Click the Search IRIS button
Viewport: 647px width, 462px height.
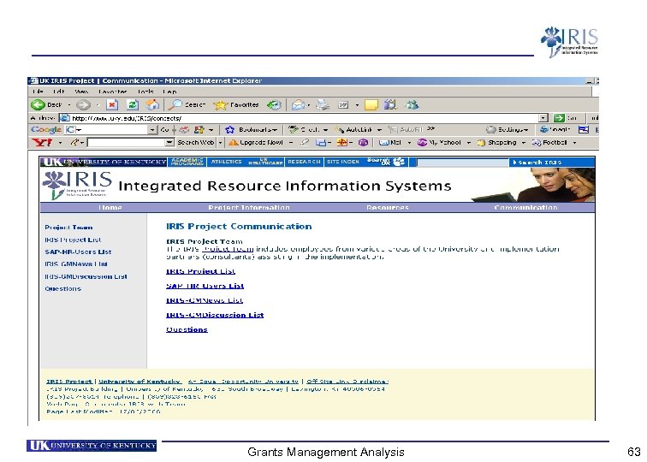tap(537, 162)
